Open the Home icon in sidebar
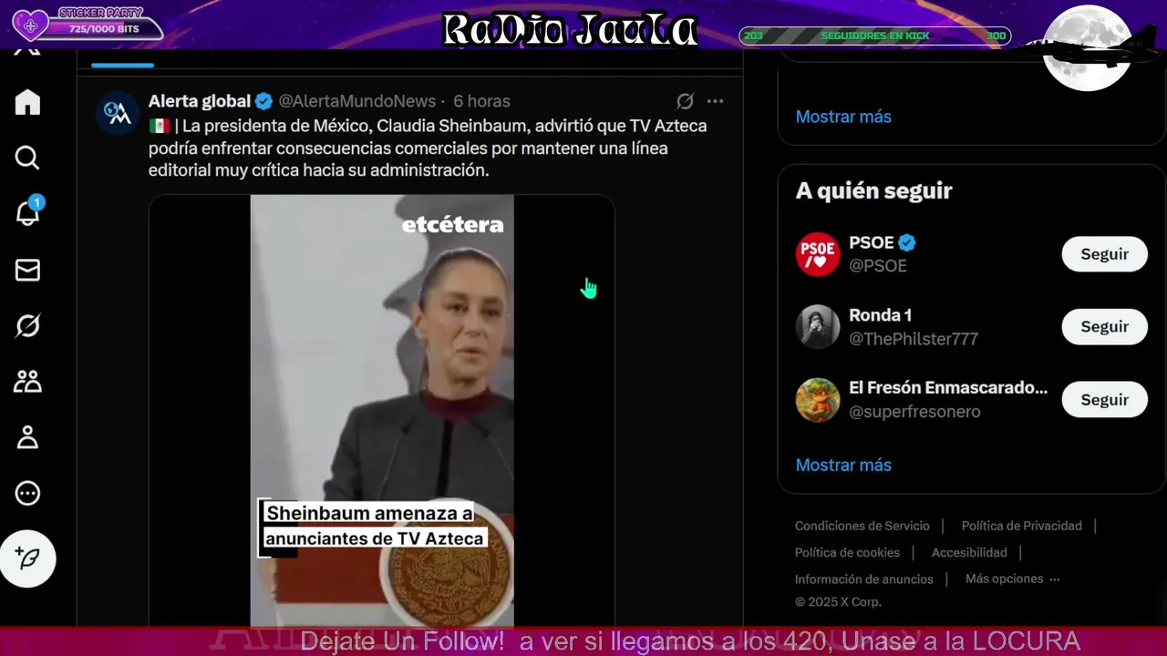Image resolution: width=1167 pixels, height=656 pixels. tap(27, 102)
